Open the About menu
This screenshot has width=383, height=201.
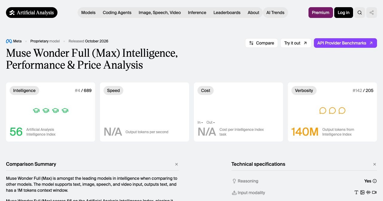tap(253, 13)
